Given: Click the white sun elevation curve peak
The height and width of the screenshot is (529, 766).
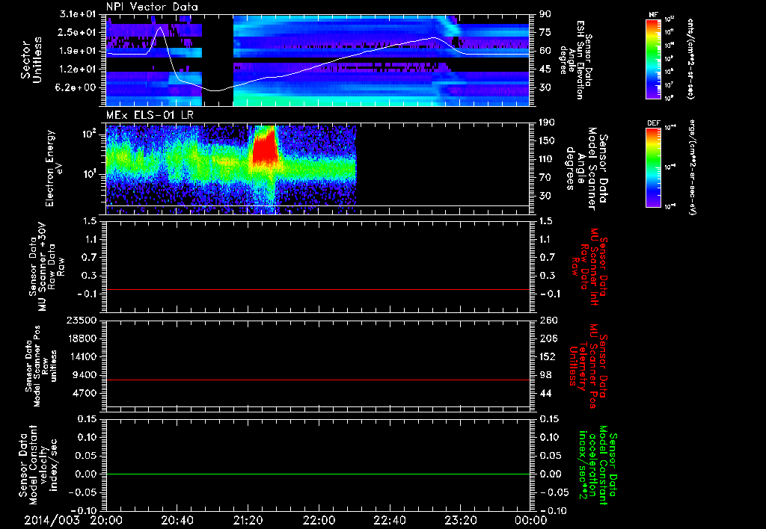Looking at the screenshot, I should click(160, 28).
